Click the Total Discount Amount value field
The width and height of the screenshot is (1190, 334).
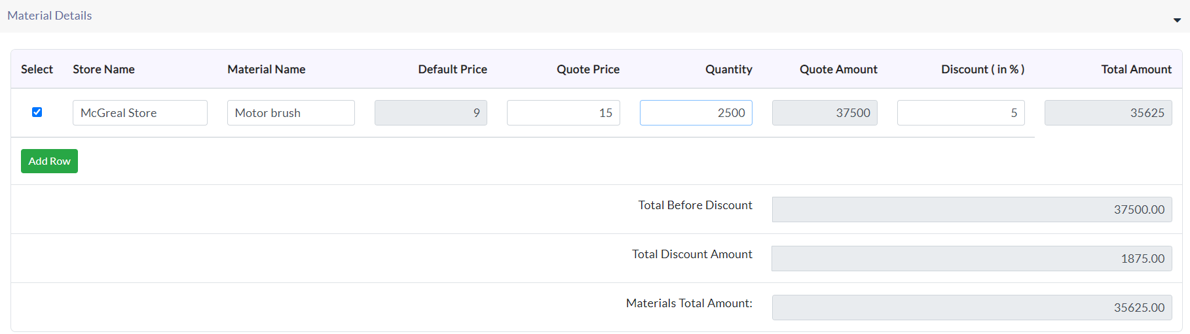pyautogui.click(x=972, y=259)
